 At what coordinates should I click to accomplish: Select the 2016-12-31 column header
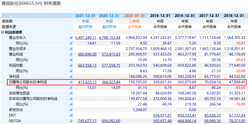[234, 16]
